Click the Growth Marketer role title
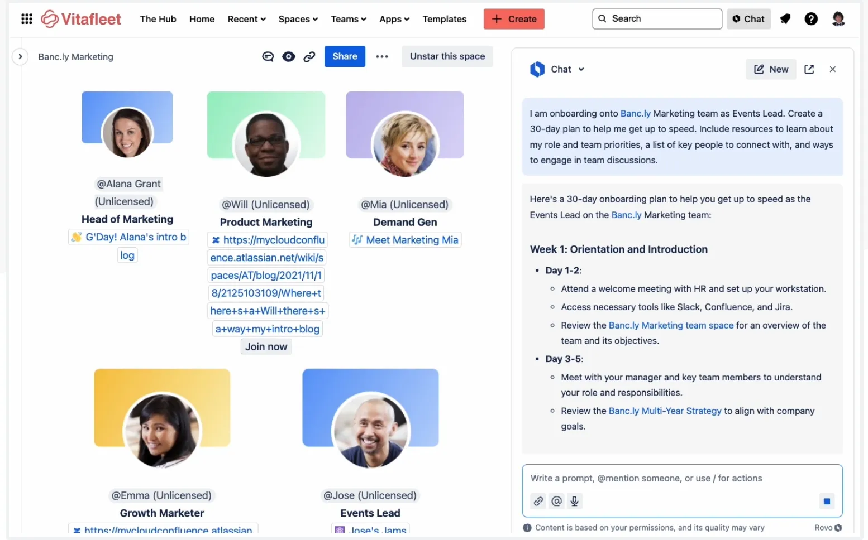 click(x=162, y=513)
